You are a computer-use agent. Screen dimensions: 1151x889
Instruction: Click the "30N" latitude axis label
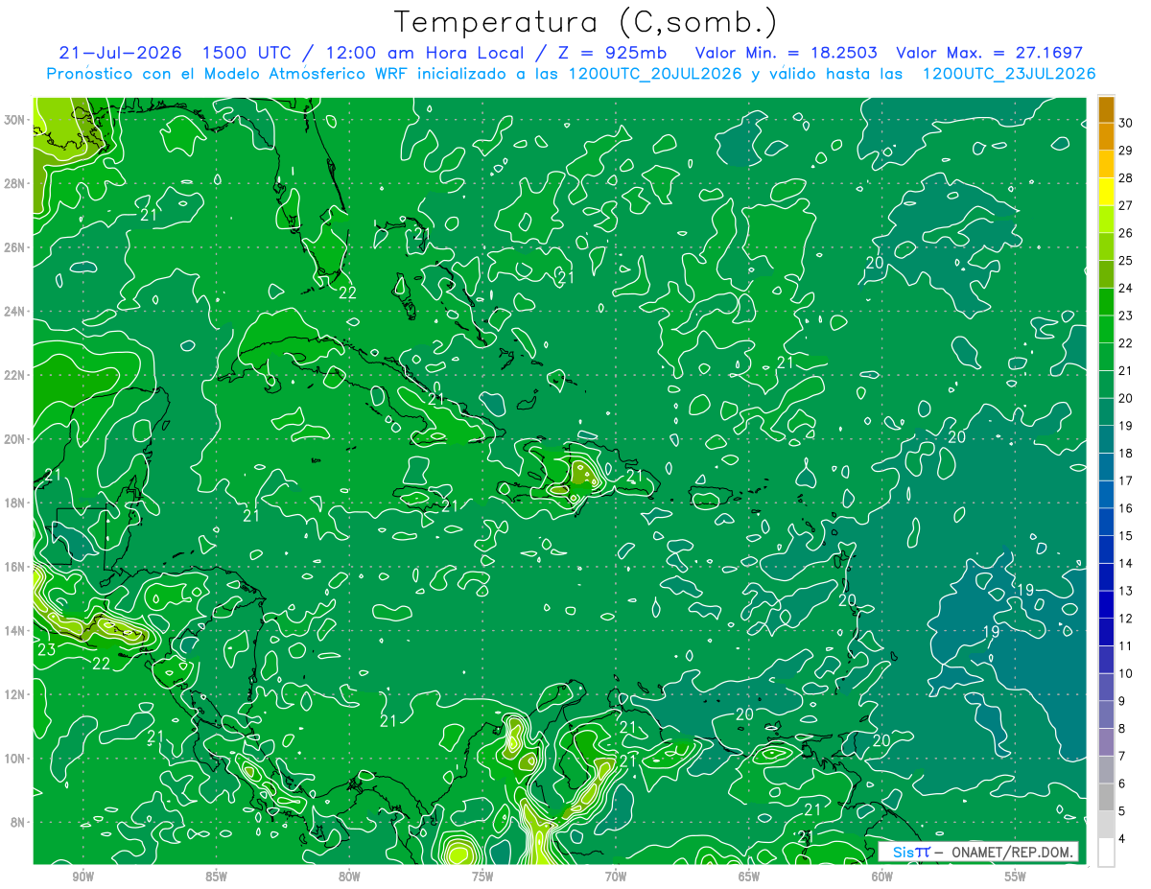15,120
